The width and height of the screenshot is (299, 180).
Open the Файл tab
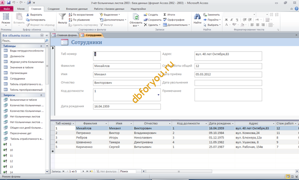coord(7,9)
